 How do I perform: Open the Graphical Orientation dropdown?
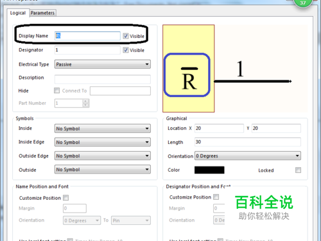pyautogui.click(x=248, y=156)
